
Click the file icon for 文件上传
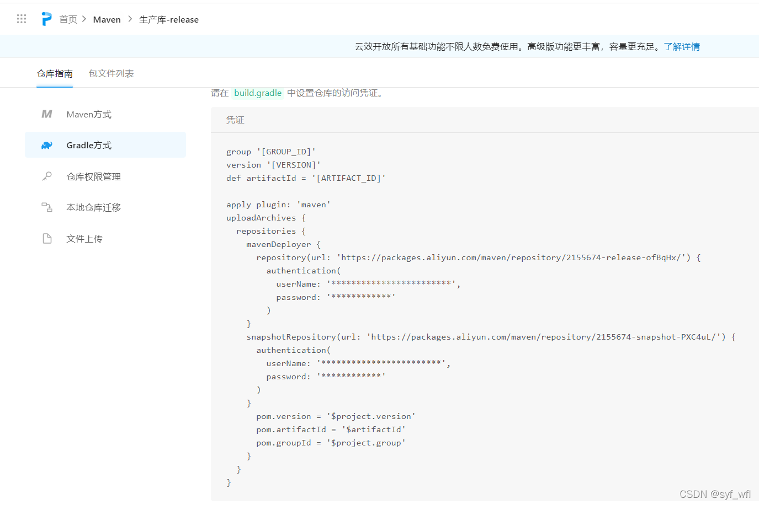coord(47,239)
